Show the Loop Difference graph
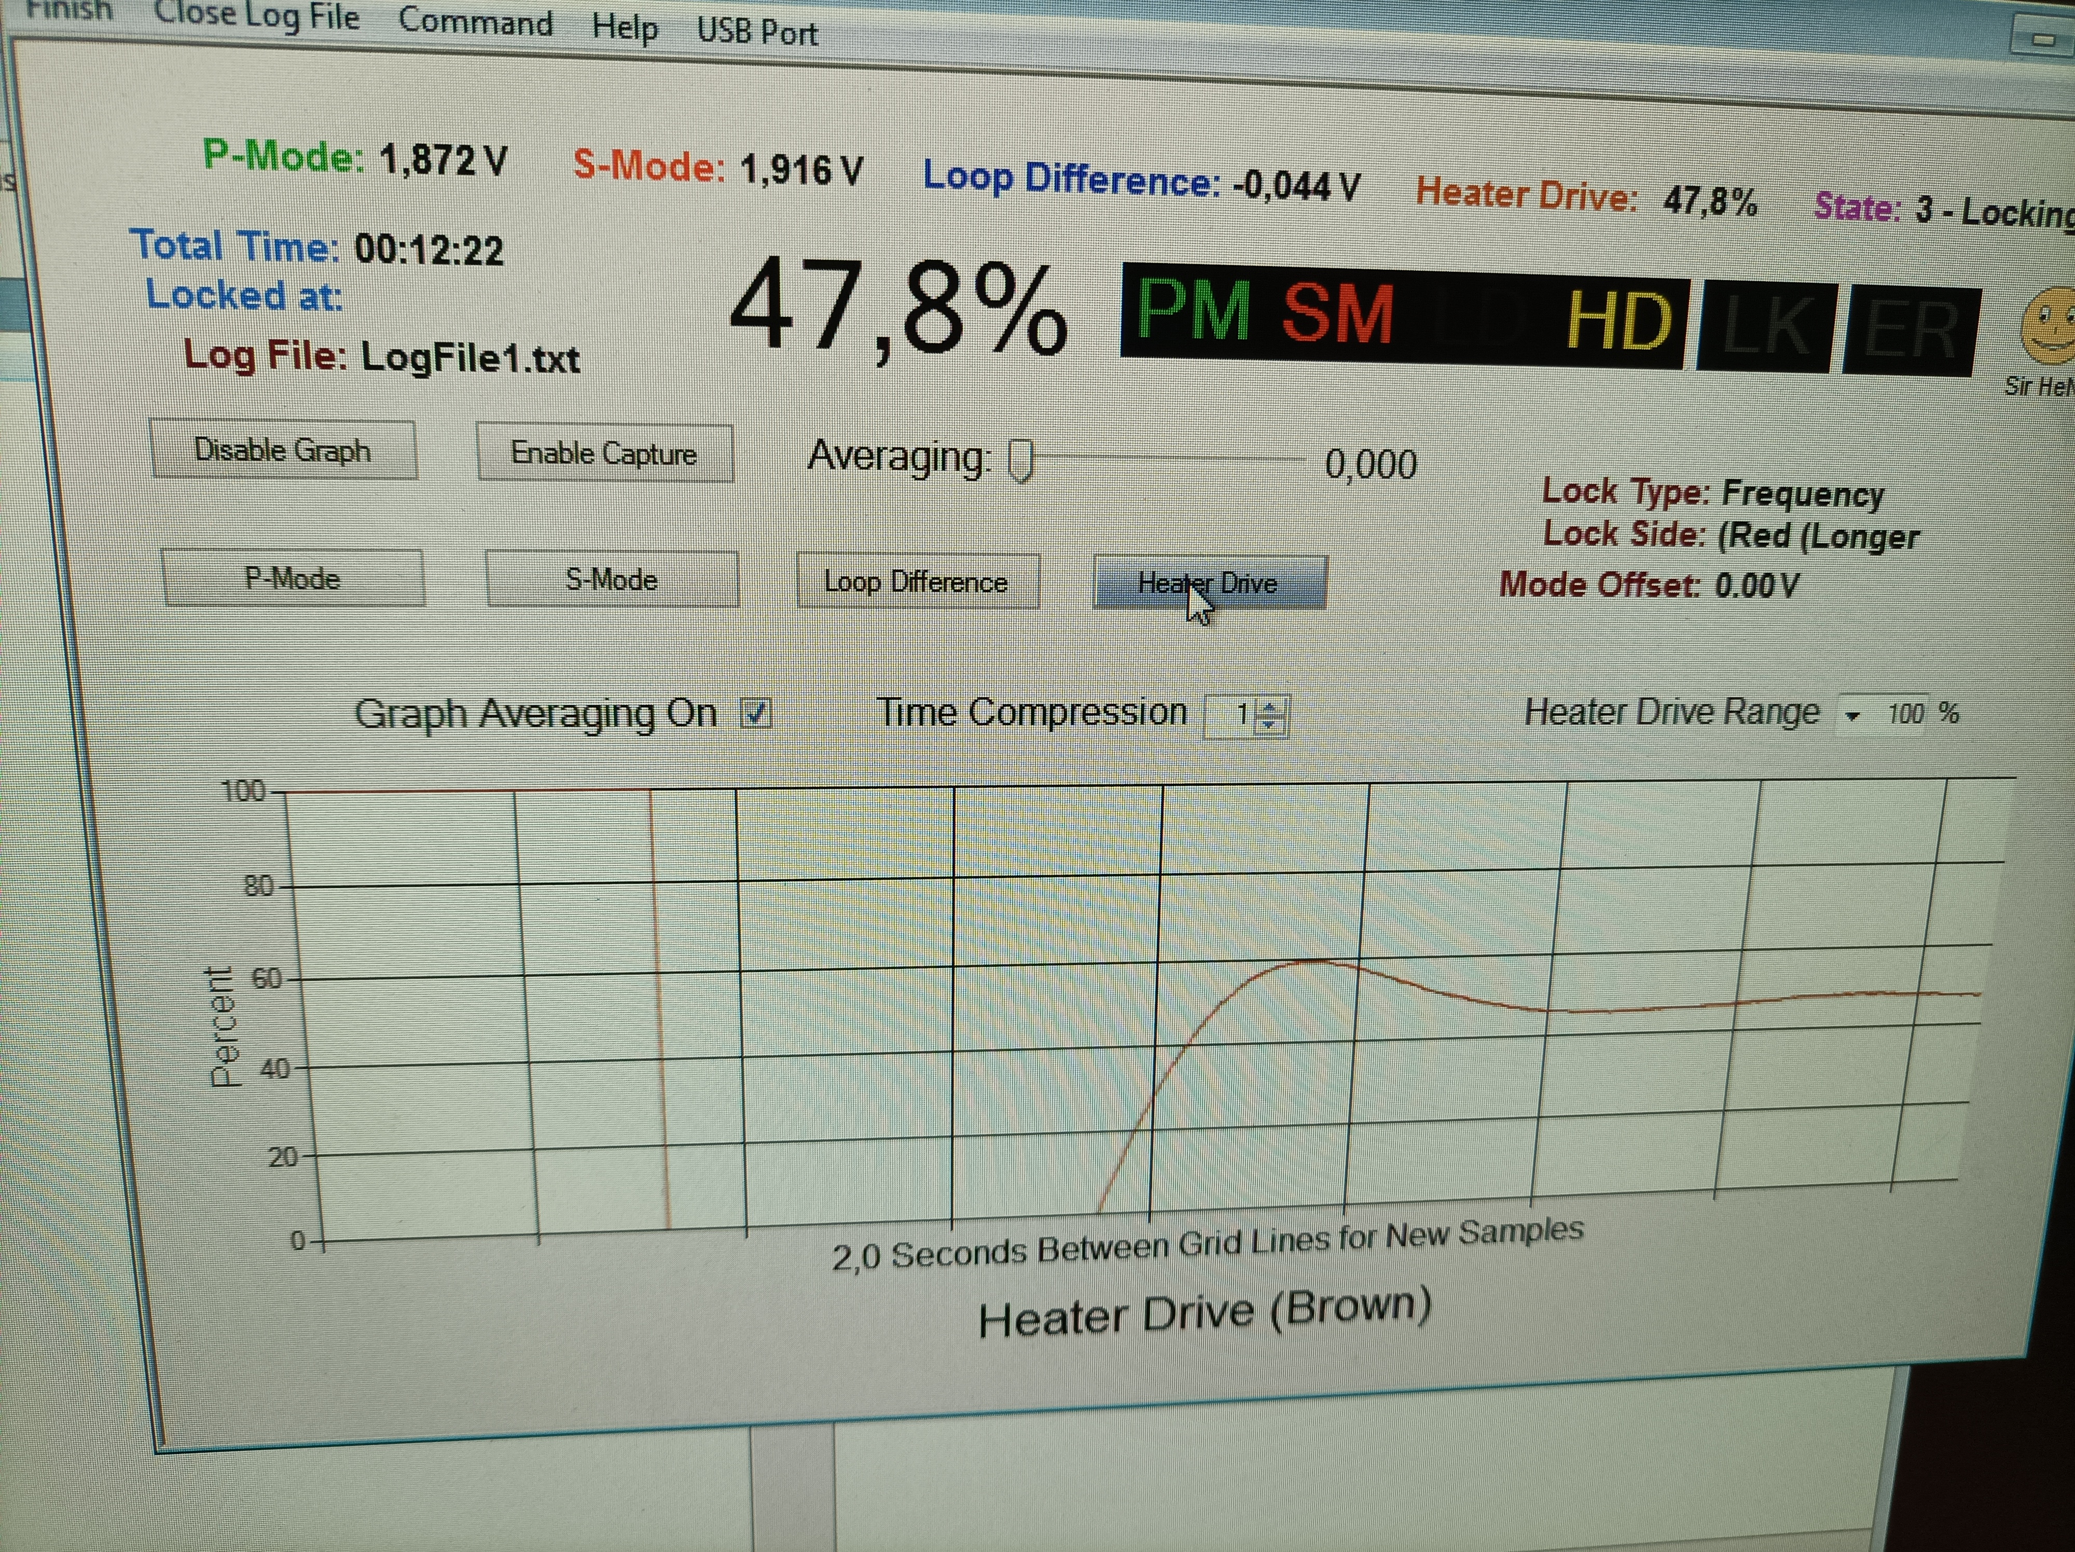This screenshot has width=2075, height=1552. (917, 583)
